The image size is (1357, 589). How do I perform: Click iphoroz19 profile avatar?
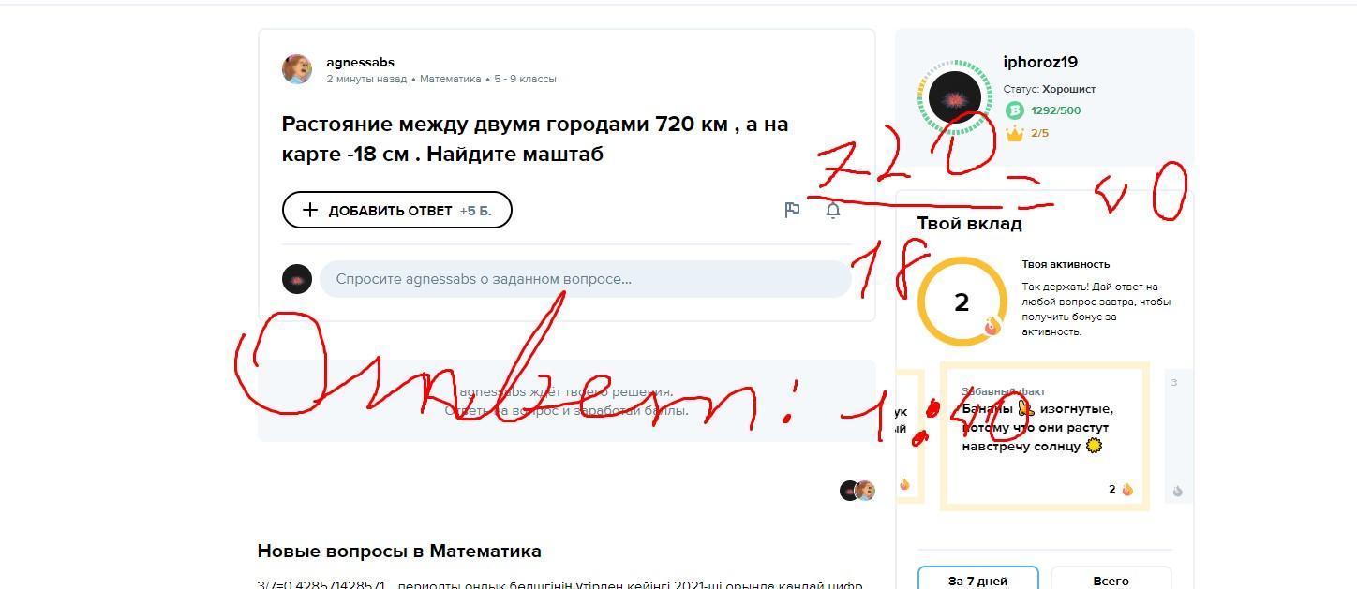pos(954,97)
